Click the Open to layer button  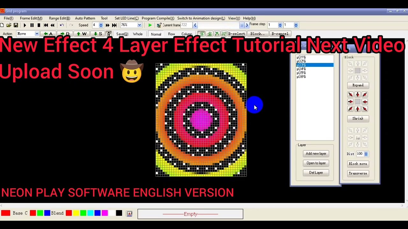[316, 163]
